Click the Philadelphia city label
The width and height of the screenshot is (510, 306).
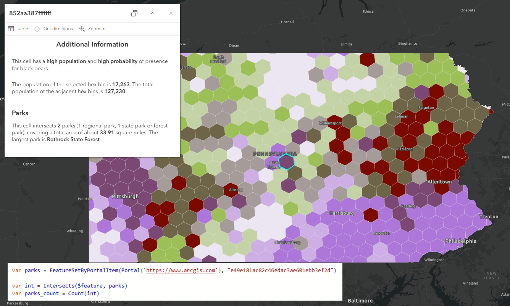point(461,241)
